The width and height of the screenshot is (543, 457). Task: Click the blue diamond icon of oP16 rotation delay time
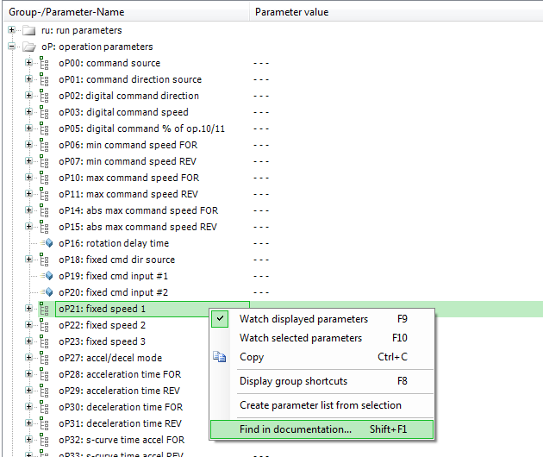[x=48, y=243]
